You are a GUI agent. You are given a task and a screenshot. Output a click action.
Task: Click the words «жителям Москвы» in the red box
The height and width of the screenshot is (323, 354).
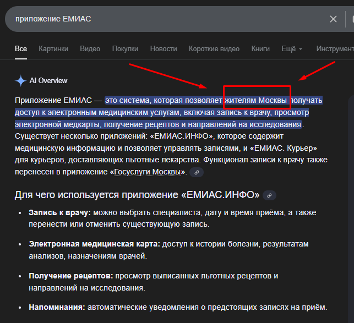pyautogui.click(x=256, y=101)
